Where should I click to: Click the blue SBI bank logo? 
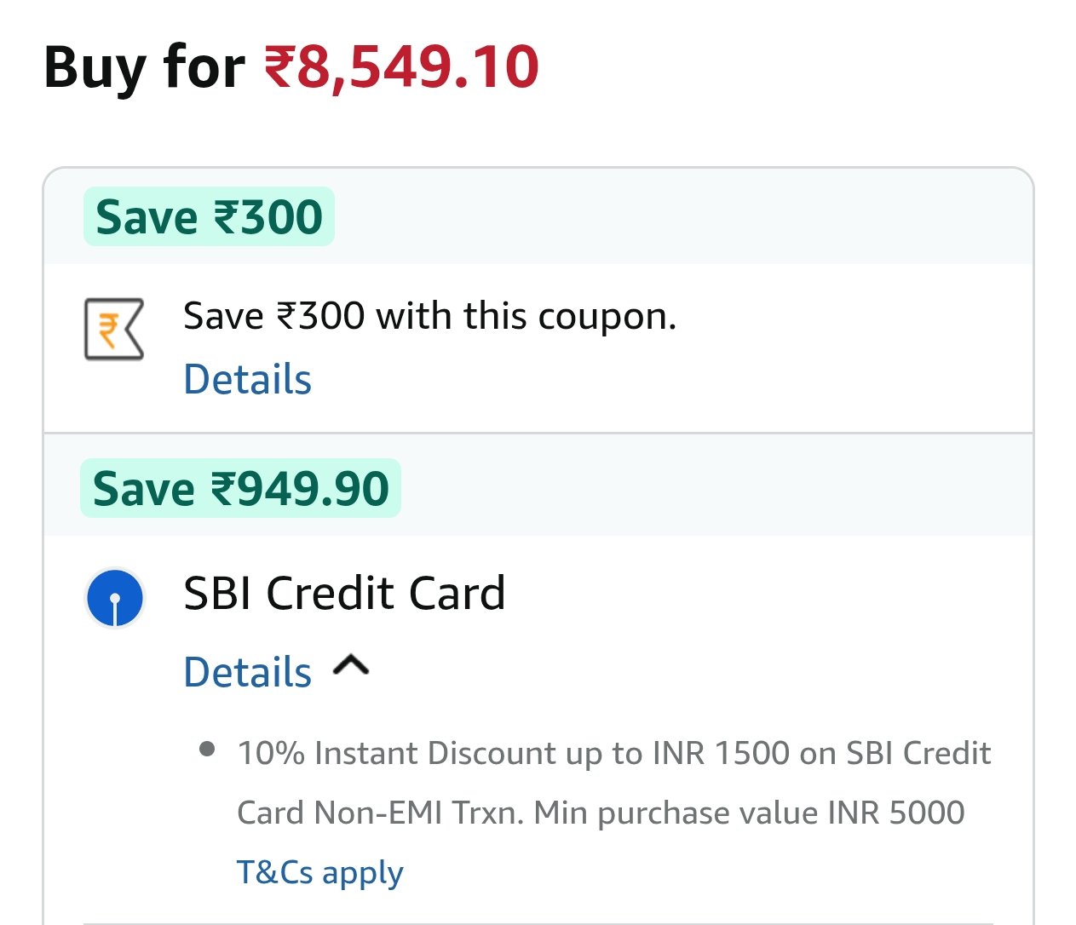(x=115, y=598)
